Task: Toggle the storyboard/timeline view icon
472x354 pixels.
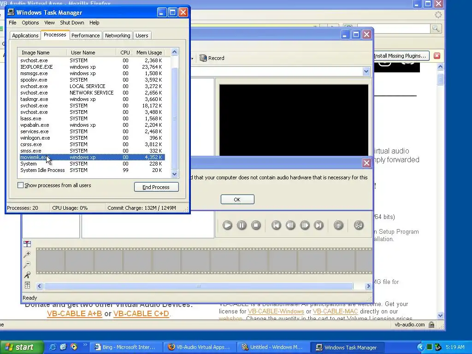Action: [x=27, y=244]
